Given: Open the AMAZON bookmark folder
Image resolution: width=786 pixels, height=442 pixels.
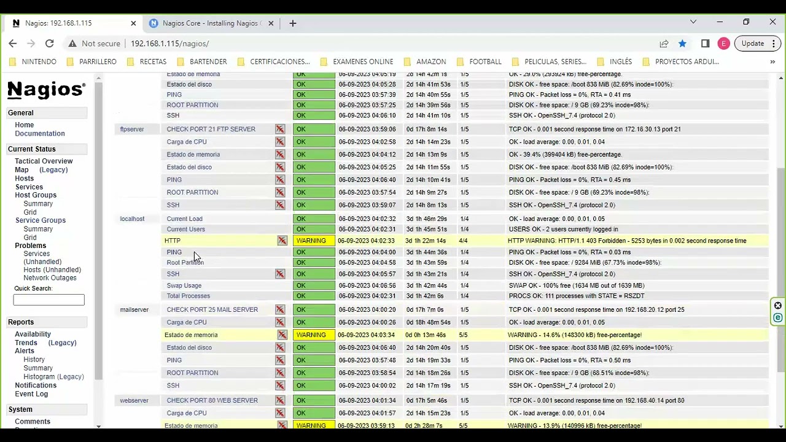Looking at the screenshot, I should 425,61.
